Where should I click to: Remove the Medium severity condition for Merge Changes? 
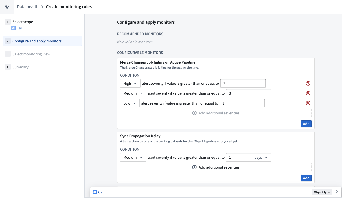coord(308,93)
